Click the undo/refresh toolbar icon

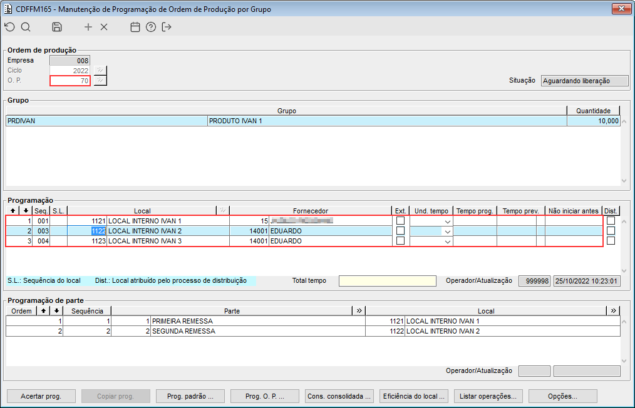[x=10, y=27]
